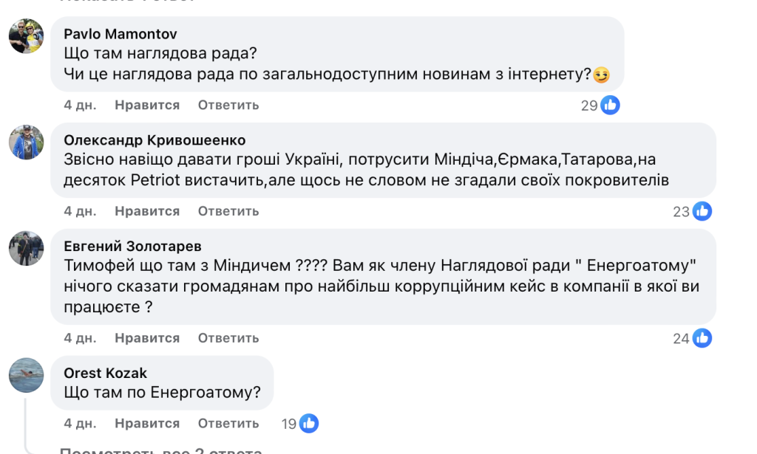The image size is (757, 454).
Task: Click Ответить under Олександр Кривошеенко's comment
Action: pyautogui.click(x=228, y=211)
